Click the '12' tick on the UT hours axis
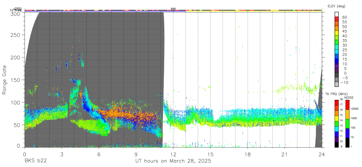The width and height of the screenshot is (362, 167). click(173, 154)
